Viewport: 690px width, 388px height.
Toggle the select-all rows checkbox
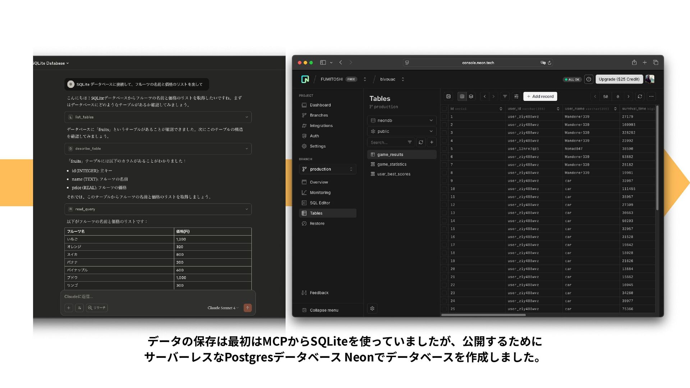pos(445,109)
